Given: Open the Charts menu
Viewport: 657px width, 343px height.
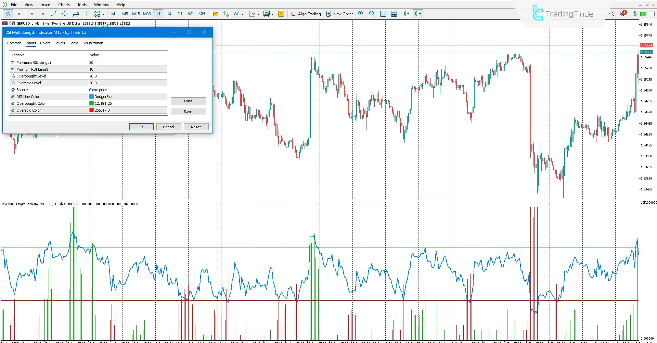Looking at the screenshot, I should (x=64, y=5).
